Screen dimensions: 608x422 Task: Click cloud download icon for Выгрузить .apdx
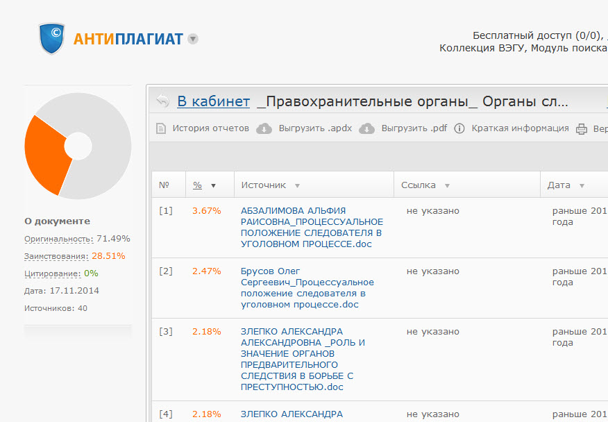pyautogui.click(x=264, y=128)
